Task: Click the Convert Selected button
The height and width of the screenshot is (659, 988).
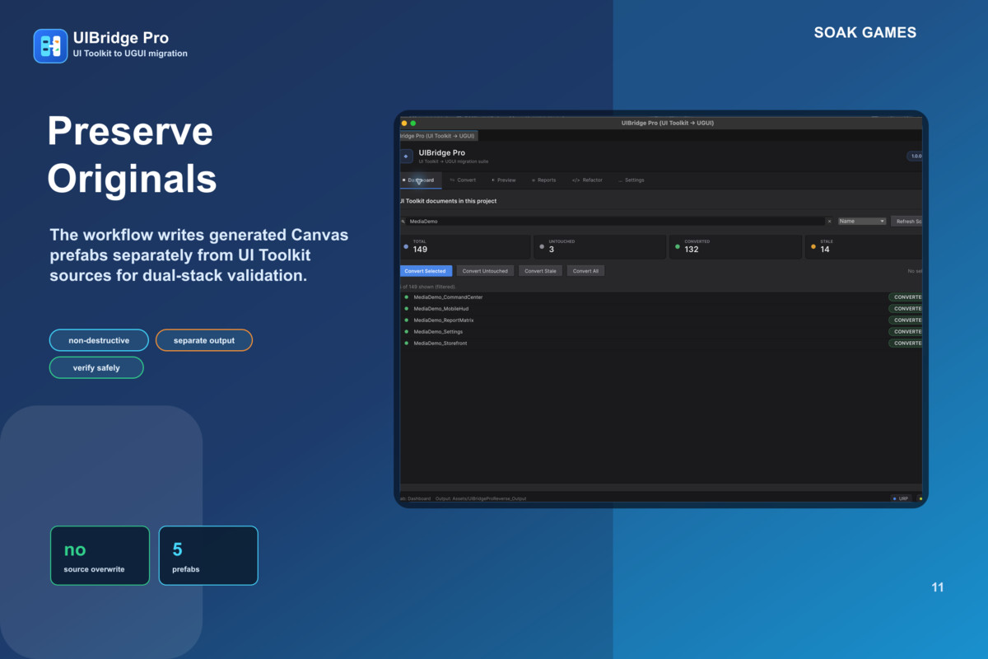Action: point(426,271)
